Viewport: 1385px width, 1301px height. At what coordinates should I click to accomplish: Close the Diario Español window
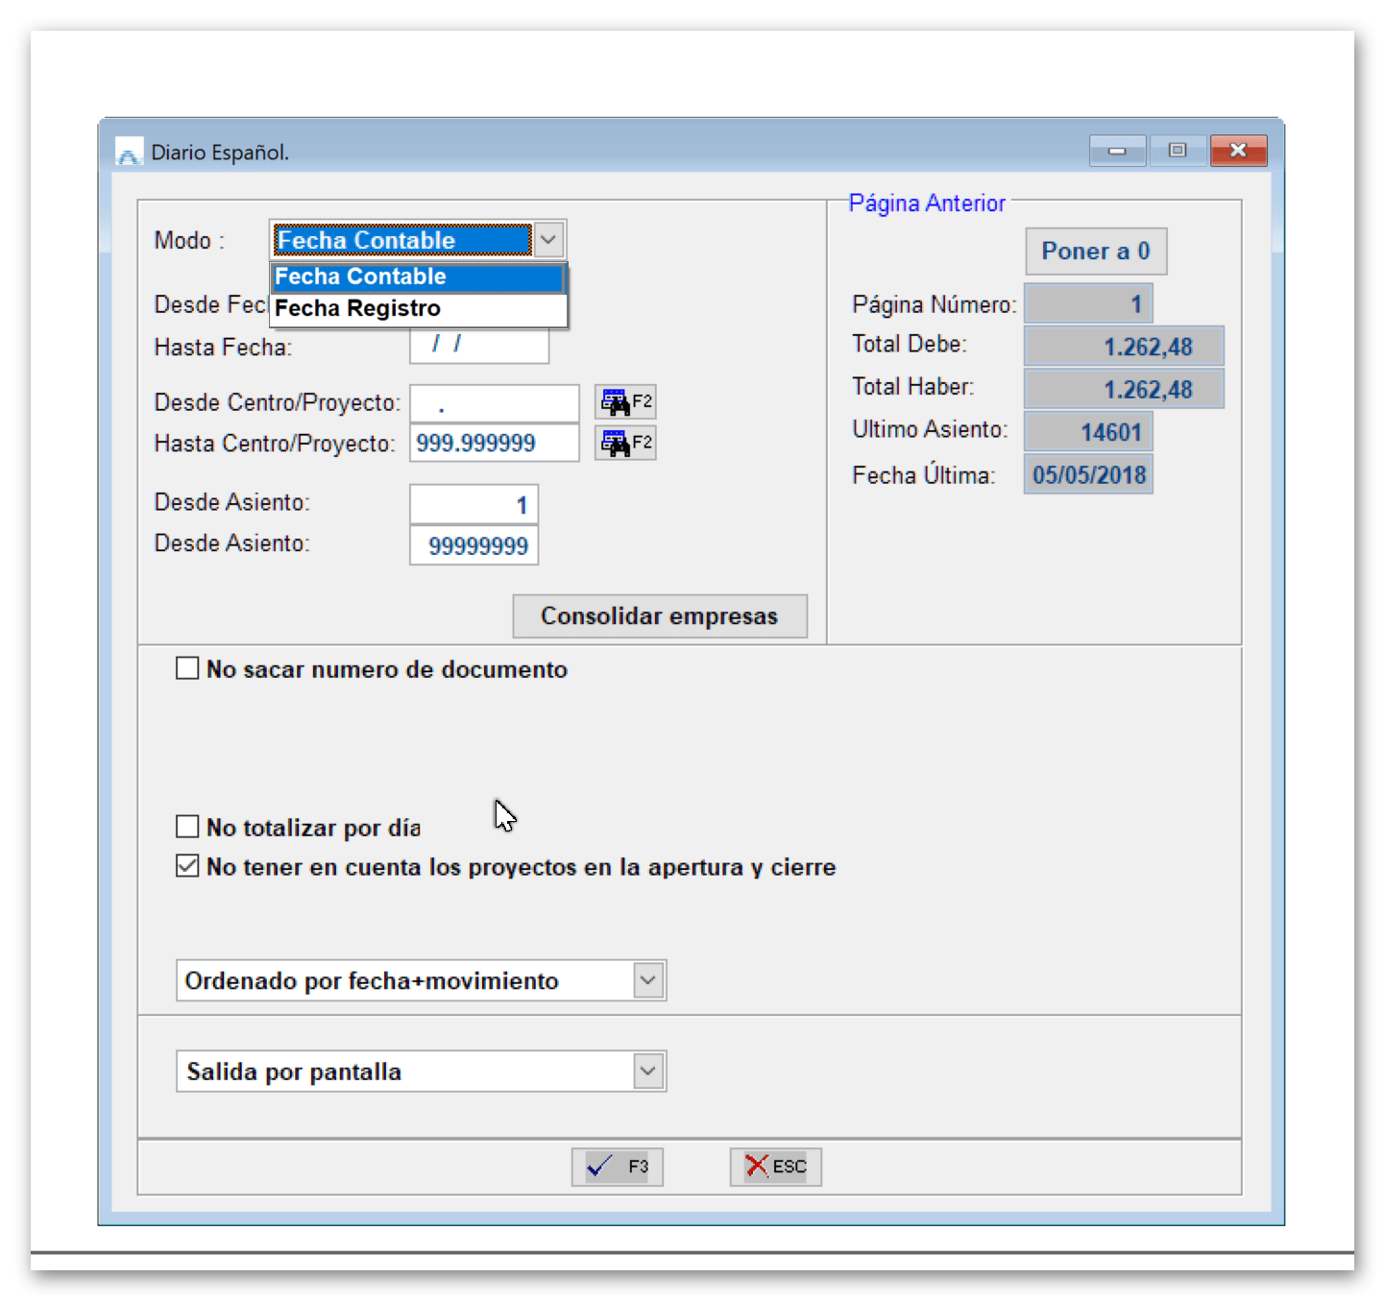(x=1238, y=151)
